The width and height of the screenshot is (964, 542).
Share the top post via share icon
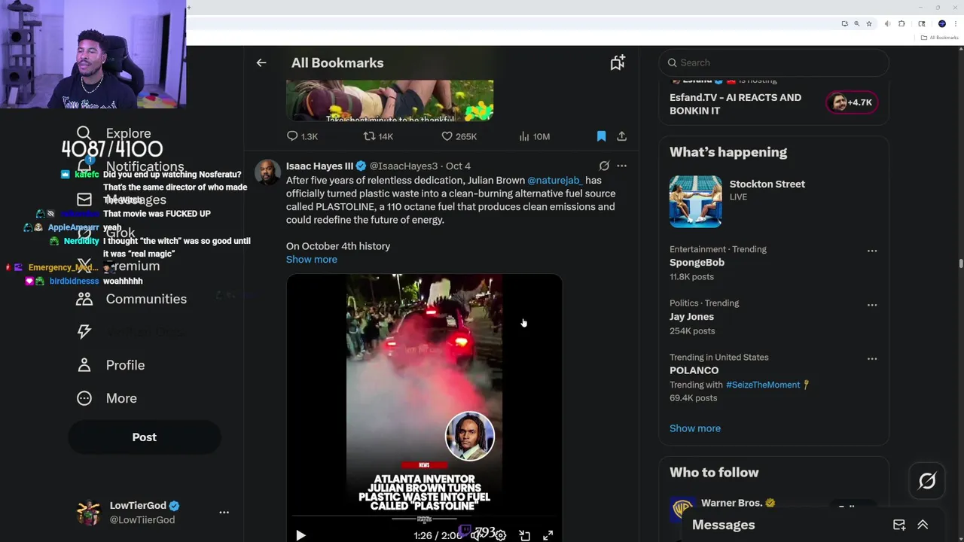pyautogui.click(x=621, y=136)
